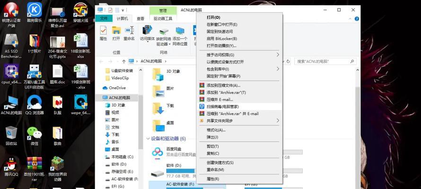Switch to the 驱动器工具 tab
421x189 pixels.
(x=163, y=18)
